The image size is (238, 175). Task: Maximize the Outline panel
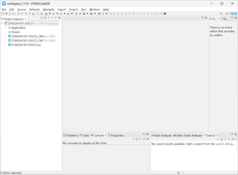click(x=235, y=18)
